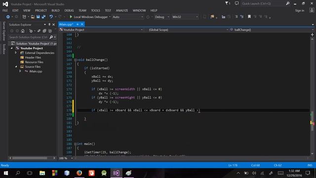This screenshot has height=178, width=316.
Task: Undo the last edit with the Undo icon
Action: [51, 17]
